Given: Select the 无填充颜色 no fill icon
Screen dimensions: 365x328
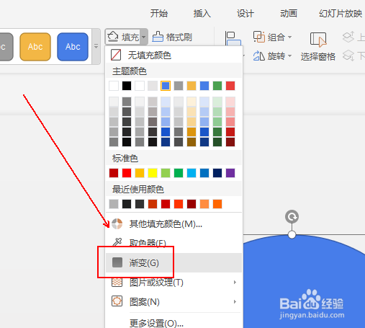Looking at the screenshot, I should pos(116,55).
